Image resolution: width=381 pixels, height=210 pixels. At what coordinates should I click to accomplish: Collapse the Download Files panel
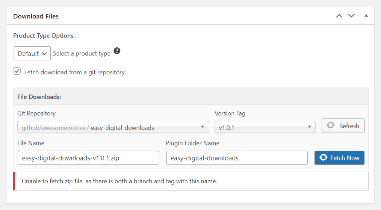366,16
